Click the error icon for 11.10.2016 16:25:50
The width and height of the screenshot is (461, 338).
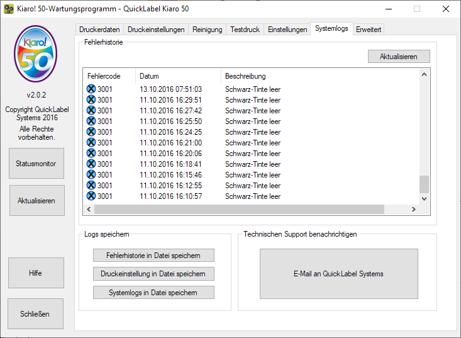[x=91, y=121]
